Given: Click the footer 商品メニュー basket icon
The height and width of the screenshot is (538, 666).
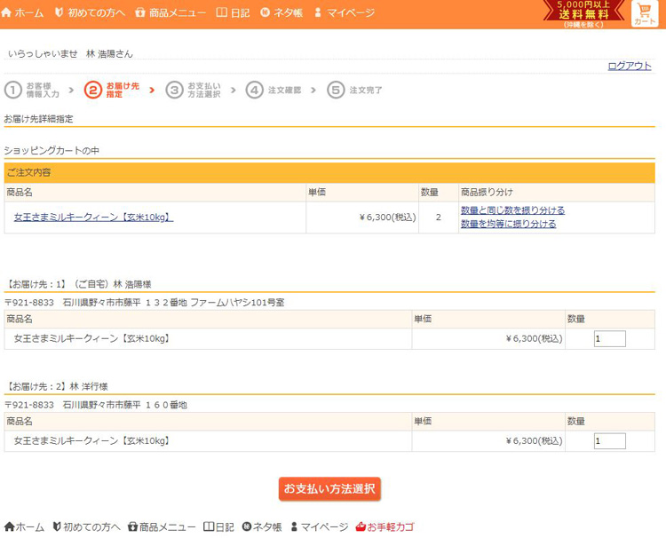Looking at the screenshot, I should 132,526.
